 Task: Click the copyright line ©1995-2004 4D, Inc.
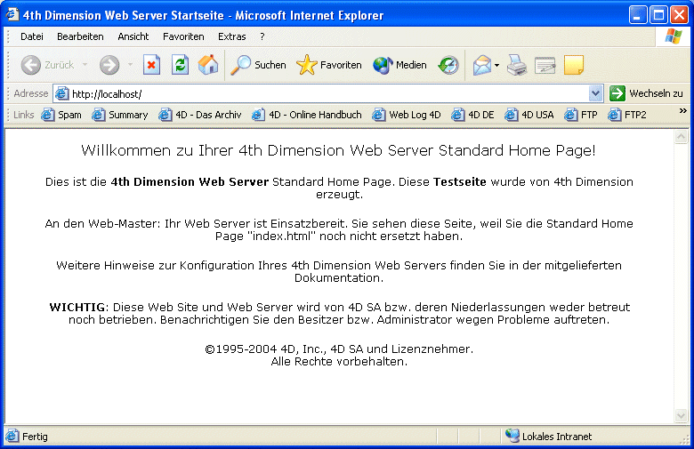[339, 349]
